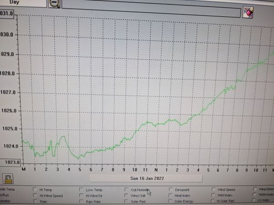Check the Dewpoint option
Viewport: 274px width, 205px height.
pos(170,190)
